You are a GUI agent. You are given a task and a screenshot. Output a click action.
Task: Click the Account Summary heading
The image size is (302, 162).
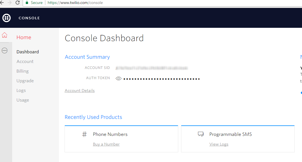(87, 57)
